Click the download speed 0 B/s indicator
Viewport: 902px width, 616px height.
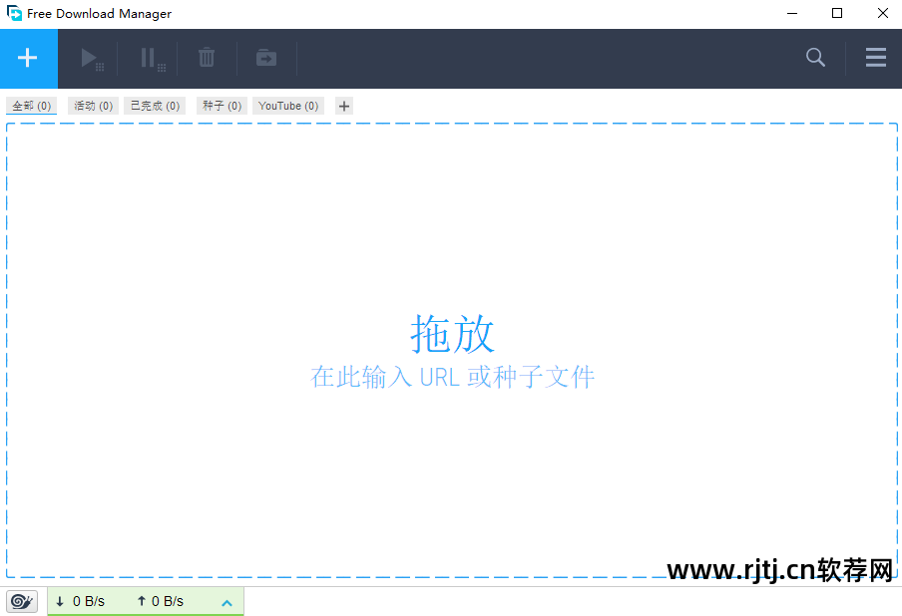(80, 602)
